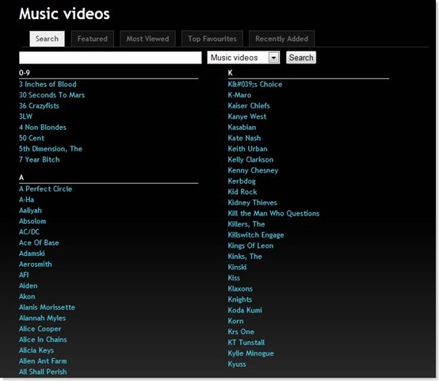Viewport: 439px width, 381px height.
Task: Open the Kate Nash link
Action: point(244,138)
